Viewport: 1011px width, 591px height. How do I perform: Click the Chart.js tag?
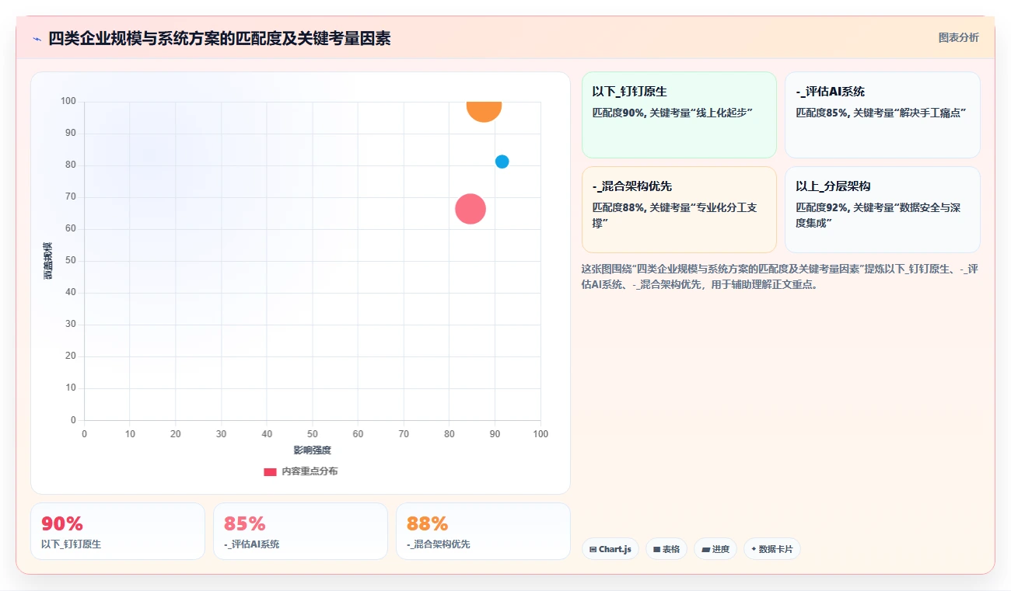tap(610, 549)
